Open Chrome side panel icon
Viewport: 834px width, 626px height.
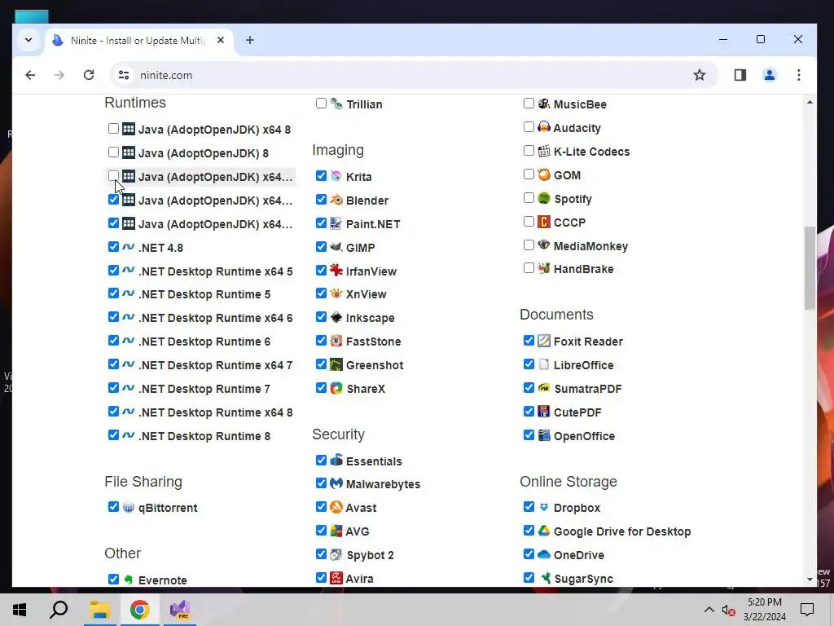click(x=740, y=75)
